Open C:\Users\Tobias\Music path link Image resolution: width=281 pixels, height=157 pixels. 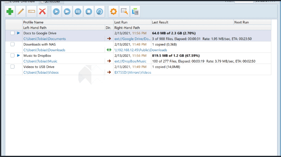point(40,61)
